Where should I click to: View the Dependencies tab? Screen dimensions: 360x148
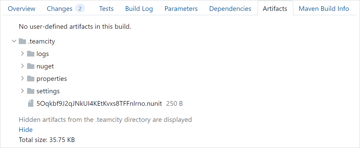pyautogui.click(x=230, y=9)
